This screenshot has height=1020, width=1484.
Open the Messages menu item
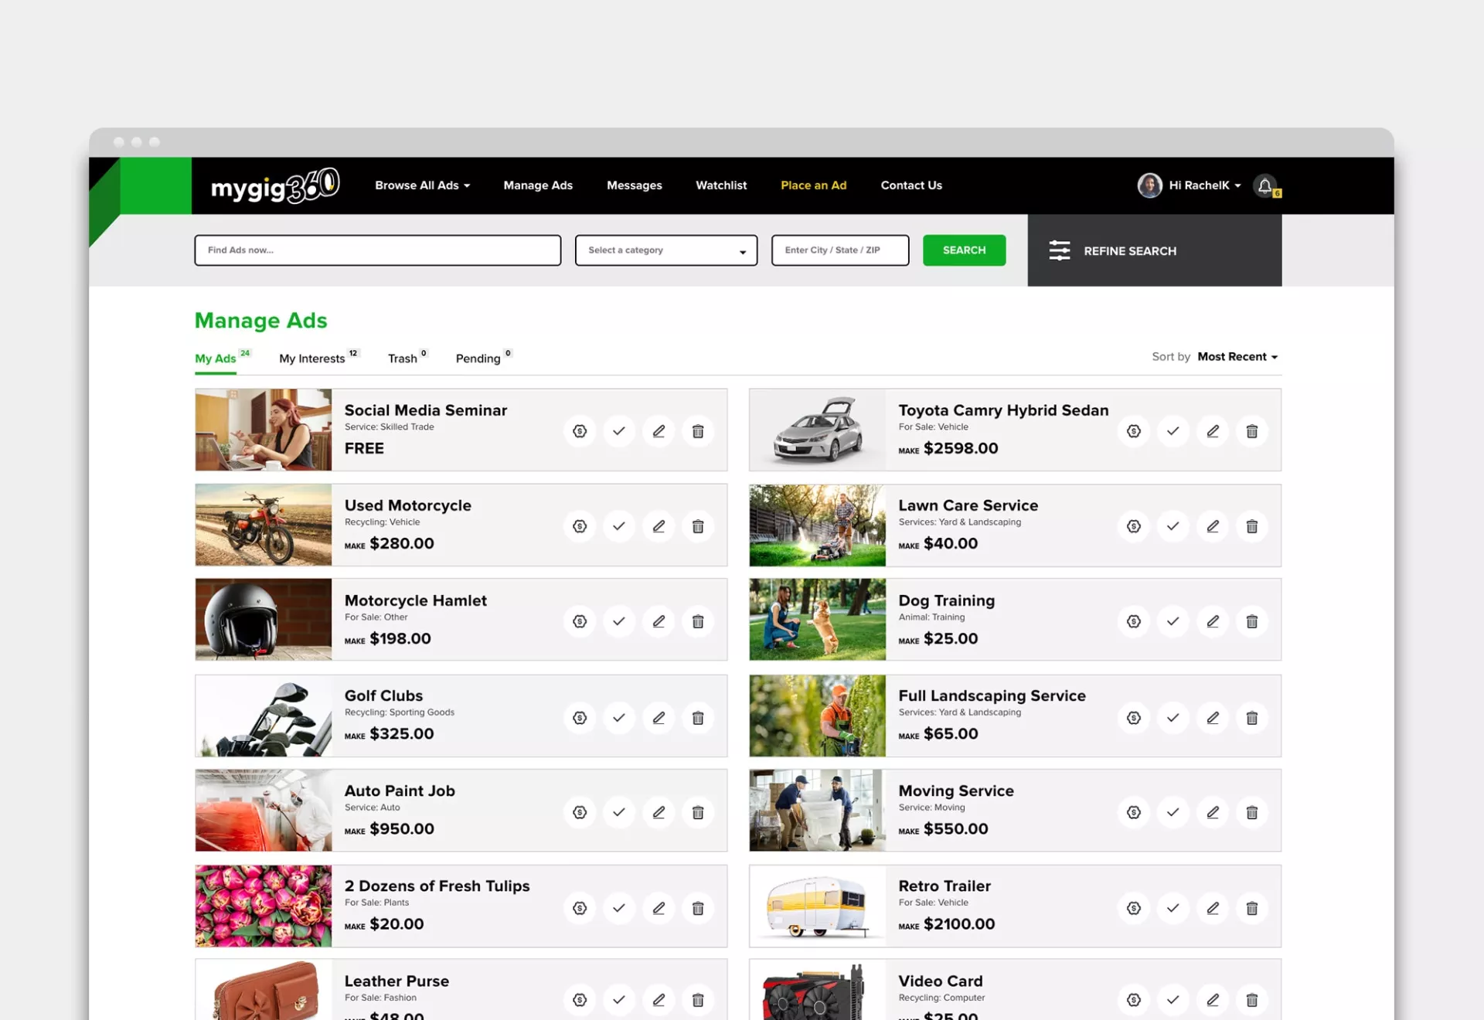tap(634, 185)
